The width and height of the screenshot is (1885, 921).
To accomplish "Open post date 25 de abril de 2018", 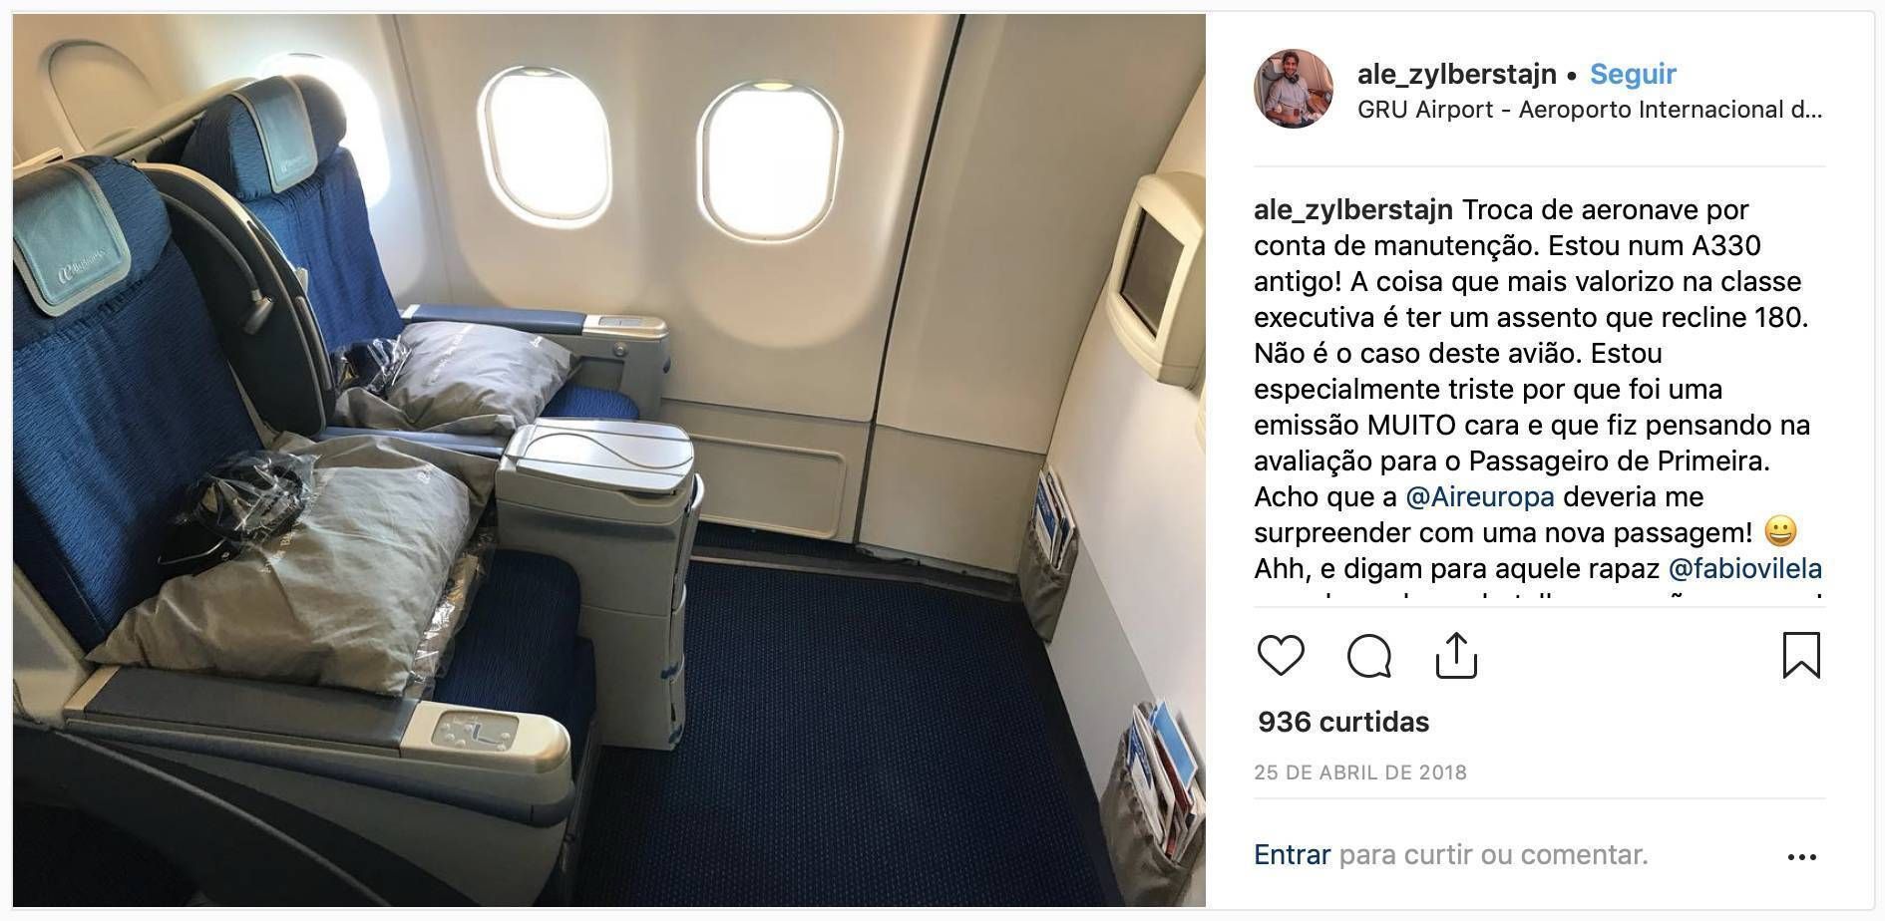I will 1360,772.
